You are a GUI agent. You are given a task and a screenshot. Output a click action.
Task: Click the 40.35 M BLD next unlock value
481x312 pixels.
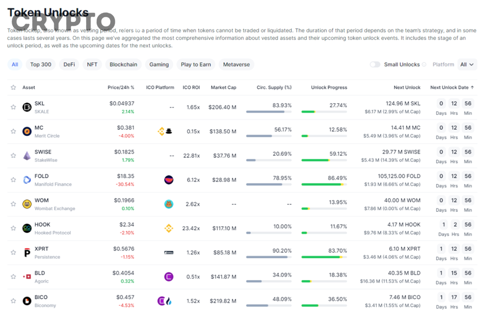click(404, 273)
